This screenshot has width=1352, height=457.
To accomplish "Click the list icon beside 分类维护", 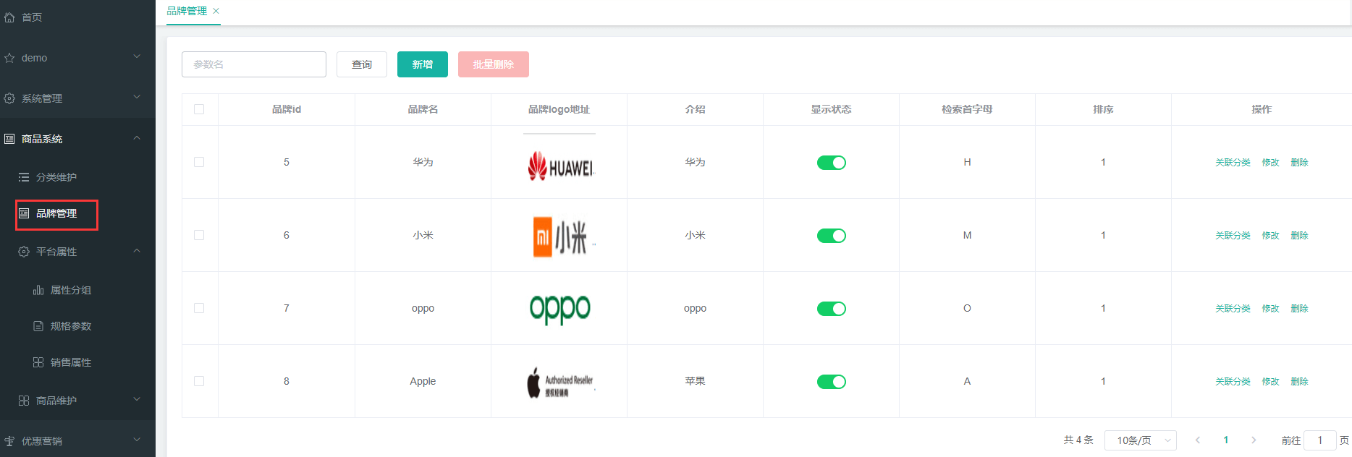I will tap(24, 177).
